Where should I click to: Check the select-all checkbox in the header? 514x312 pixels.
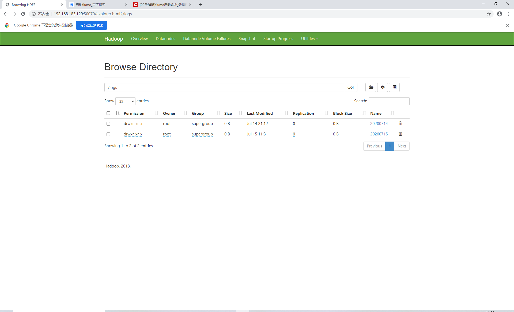(x=108, y=113)
